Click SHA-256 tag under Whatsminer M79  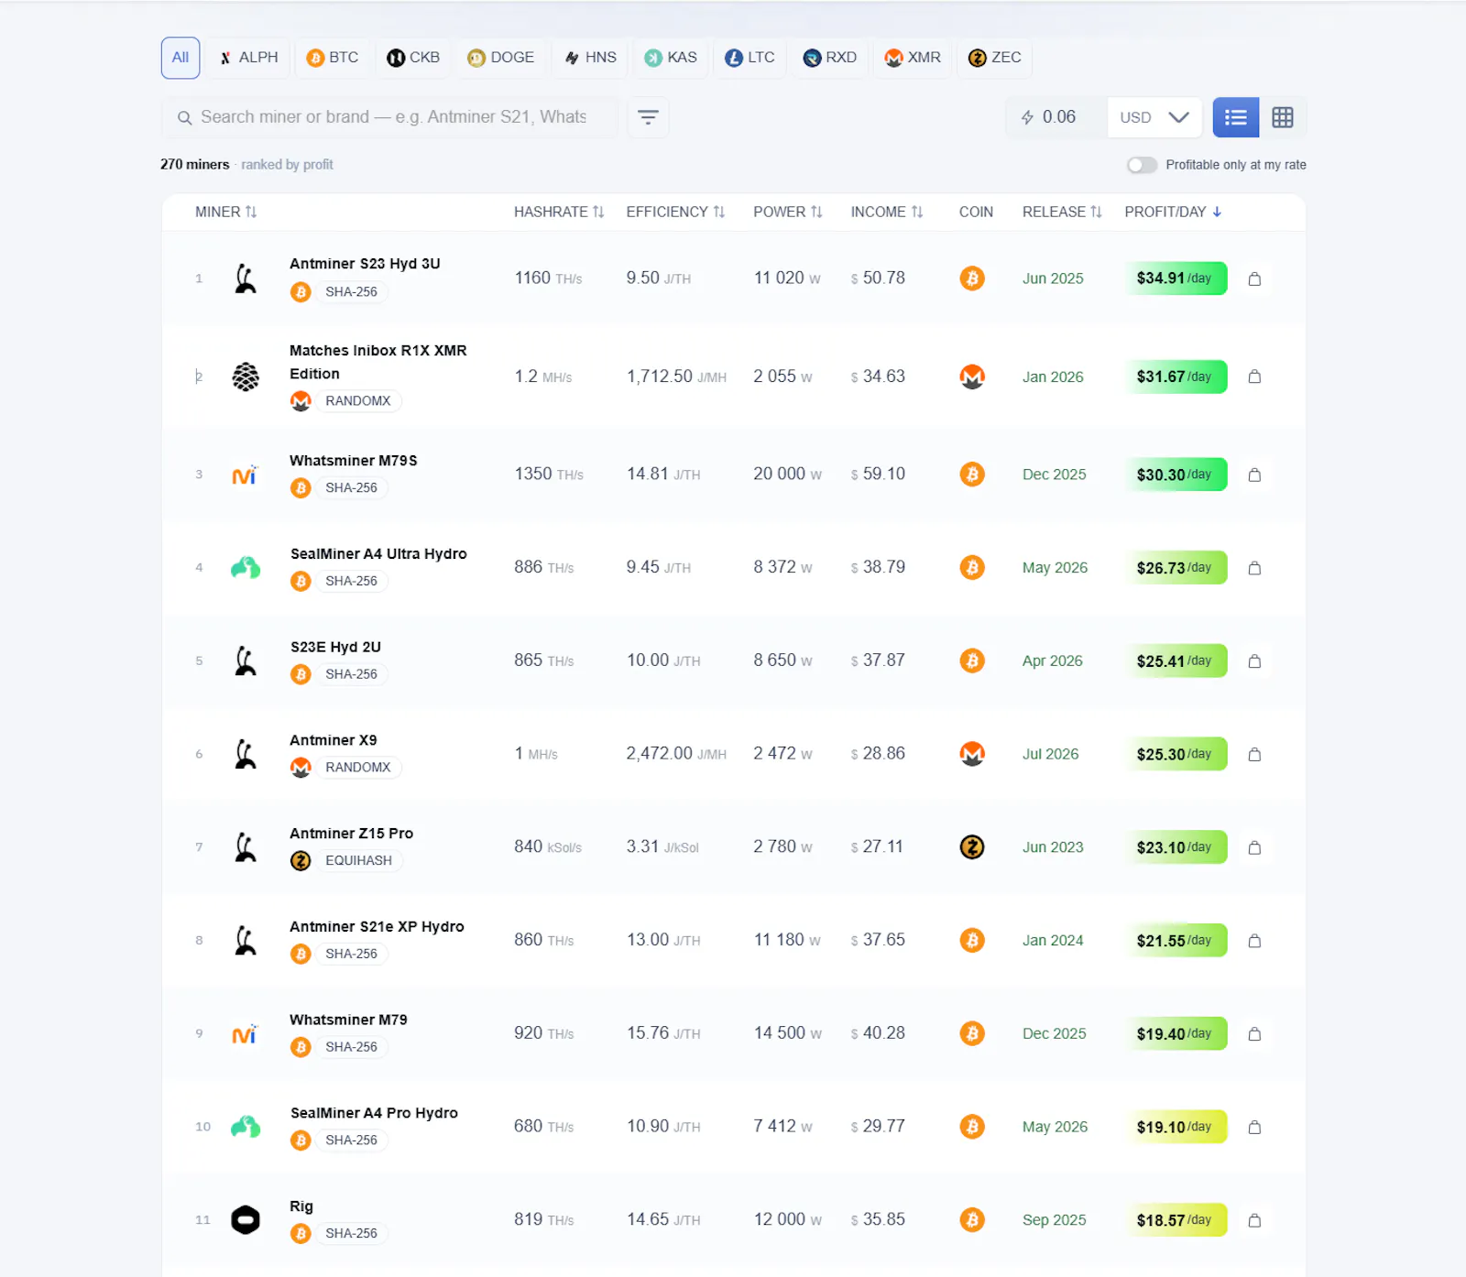(351, 1047)
